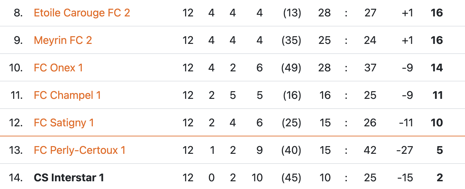Image resolution: width=465 pixels, height=189 pixels.
Task: Click the (35) value in Meyrin FC 2 row
Action: click(x=291, y=41)
